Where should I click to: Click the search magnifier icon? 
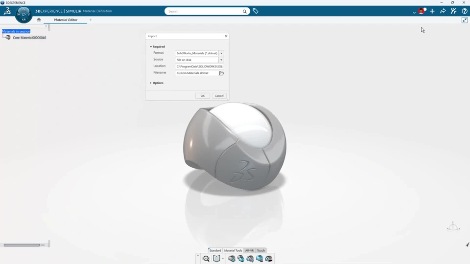245,11
